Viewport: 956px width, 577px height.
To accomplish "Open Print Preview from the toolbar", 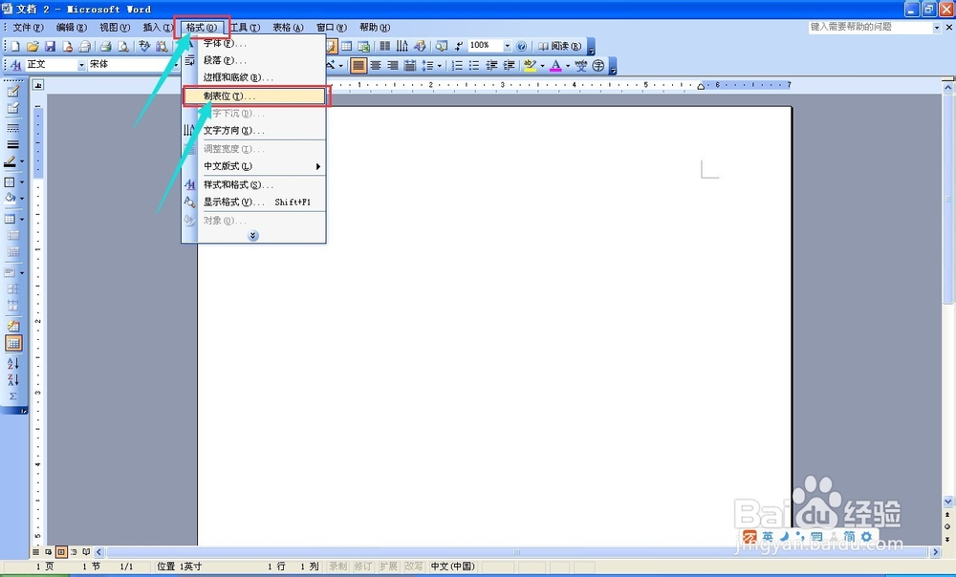I will [x=123, y=46].
